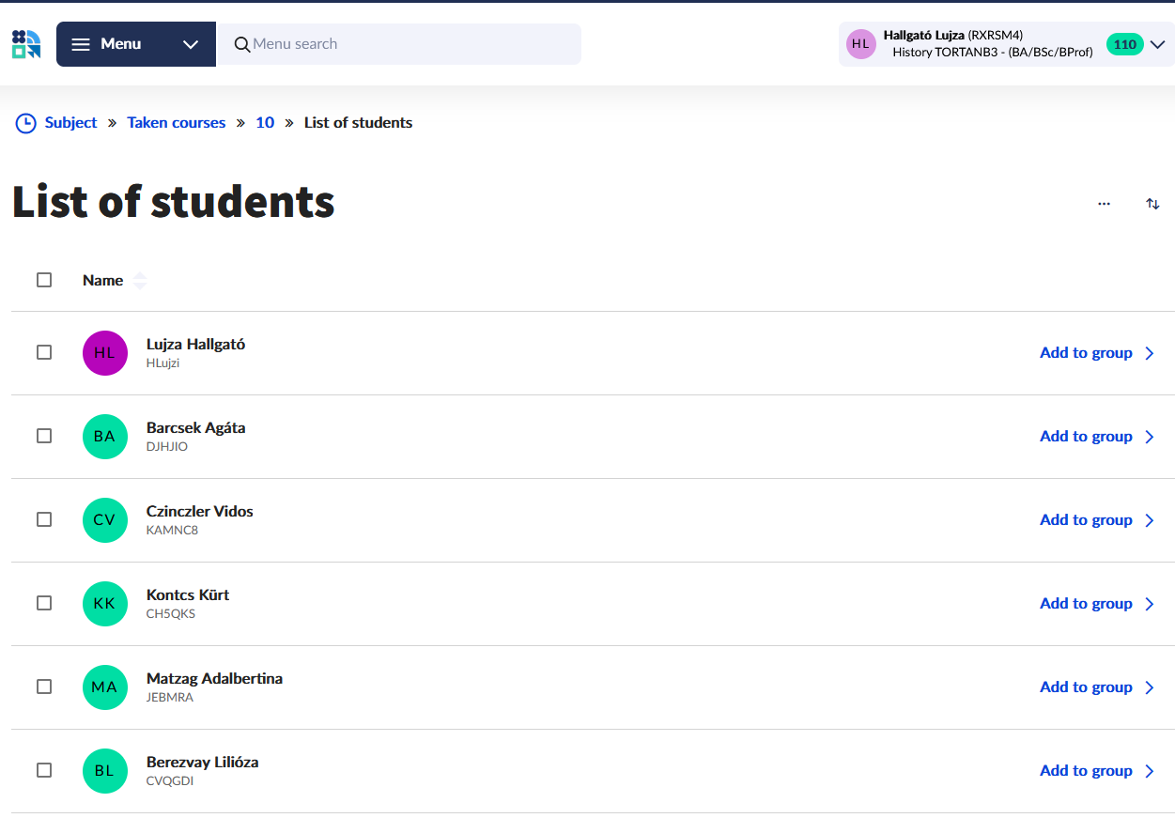The width and height of the screenshot is (1175, 818).
Task: Click the magnifier icon in Menu search
Action: 241,44
